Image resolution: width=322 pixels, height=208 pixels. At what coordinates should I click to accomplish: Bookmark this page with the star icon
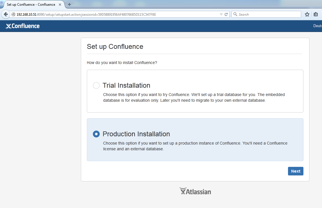coord(307,14)
